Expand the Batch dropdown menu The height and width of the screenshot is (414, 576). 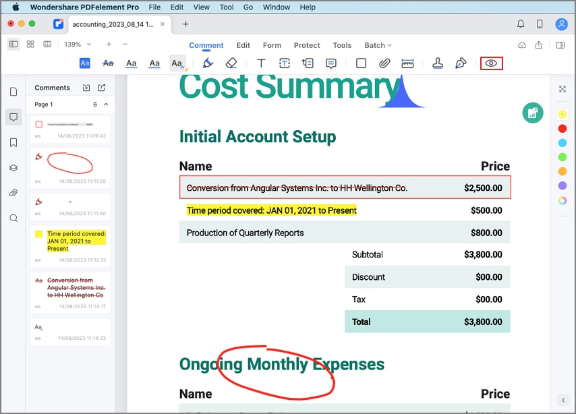378,45
